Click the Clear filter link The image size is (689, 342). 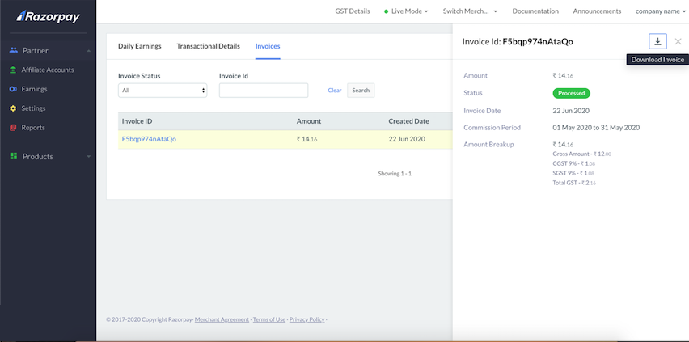tap(334, 91)
